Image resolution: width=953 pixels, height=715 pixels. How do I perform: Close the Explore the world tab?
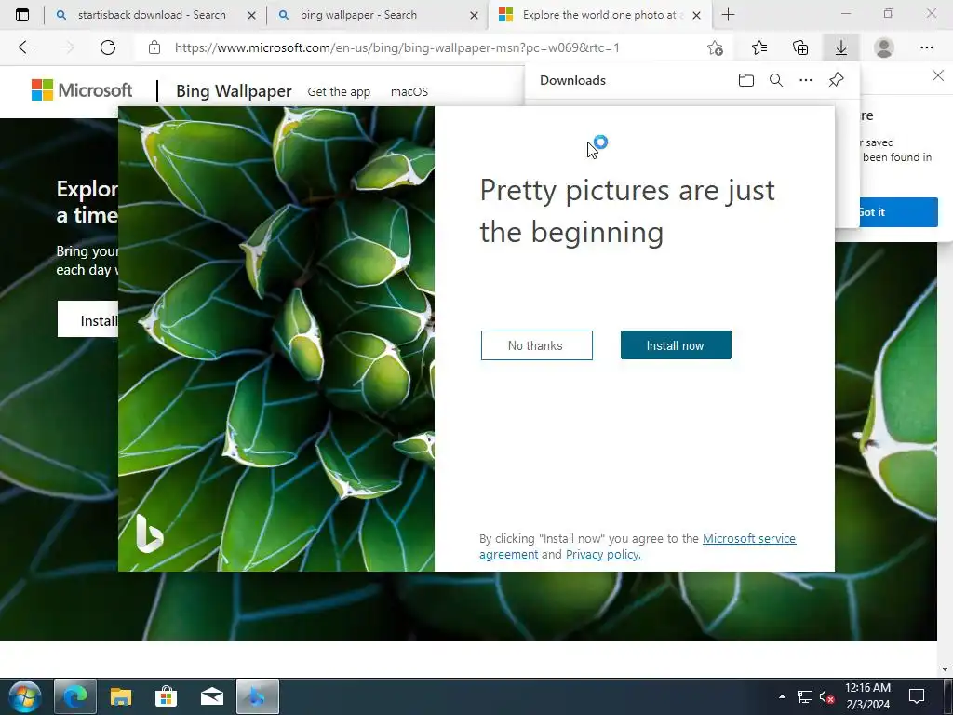(x=696, y=15)
